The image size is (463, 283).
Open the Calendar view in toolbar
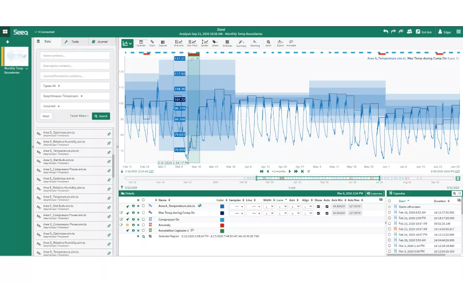141,43
